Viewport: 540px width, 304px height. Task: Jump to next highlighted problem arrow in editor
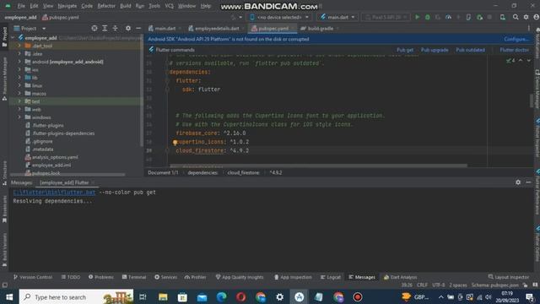[x=528, y=61]
